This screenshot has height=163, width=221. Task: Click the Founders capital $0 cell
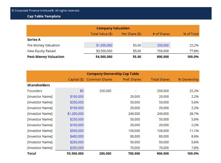pyautogui.click(x=81, y=91)
